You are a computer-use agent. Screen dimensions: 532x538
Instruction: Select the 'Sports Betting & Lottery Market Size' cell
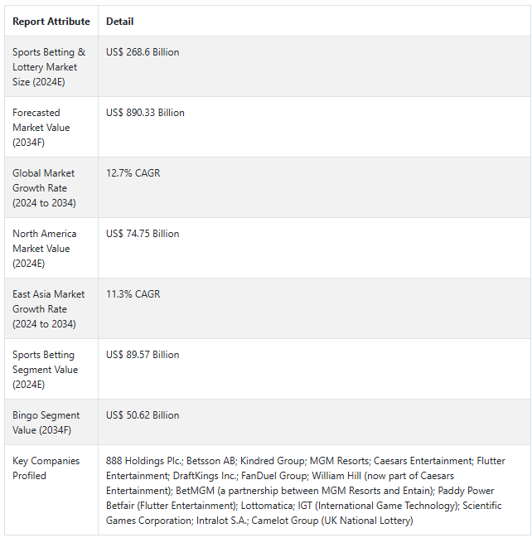(x=49, y=67)
